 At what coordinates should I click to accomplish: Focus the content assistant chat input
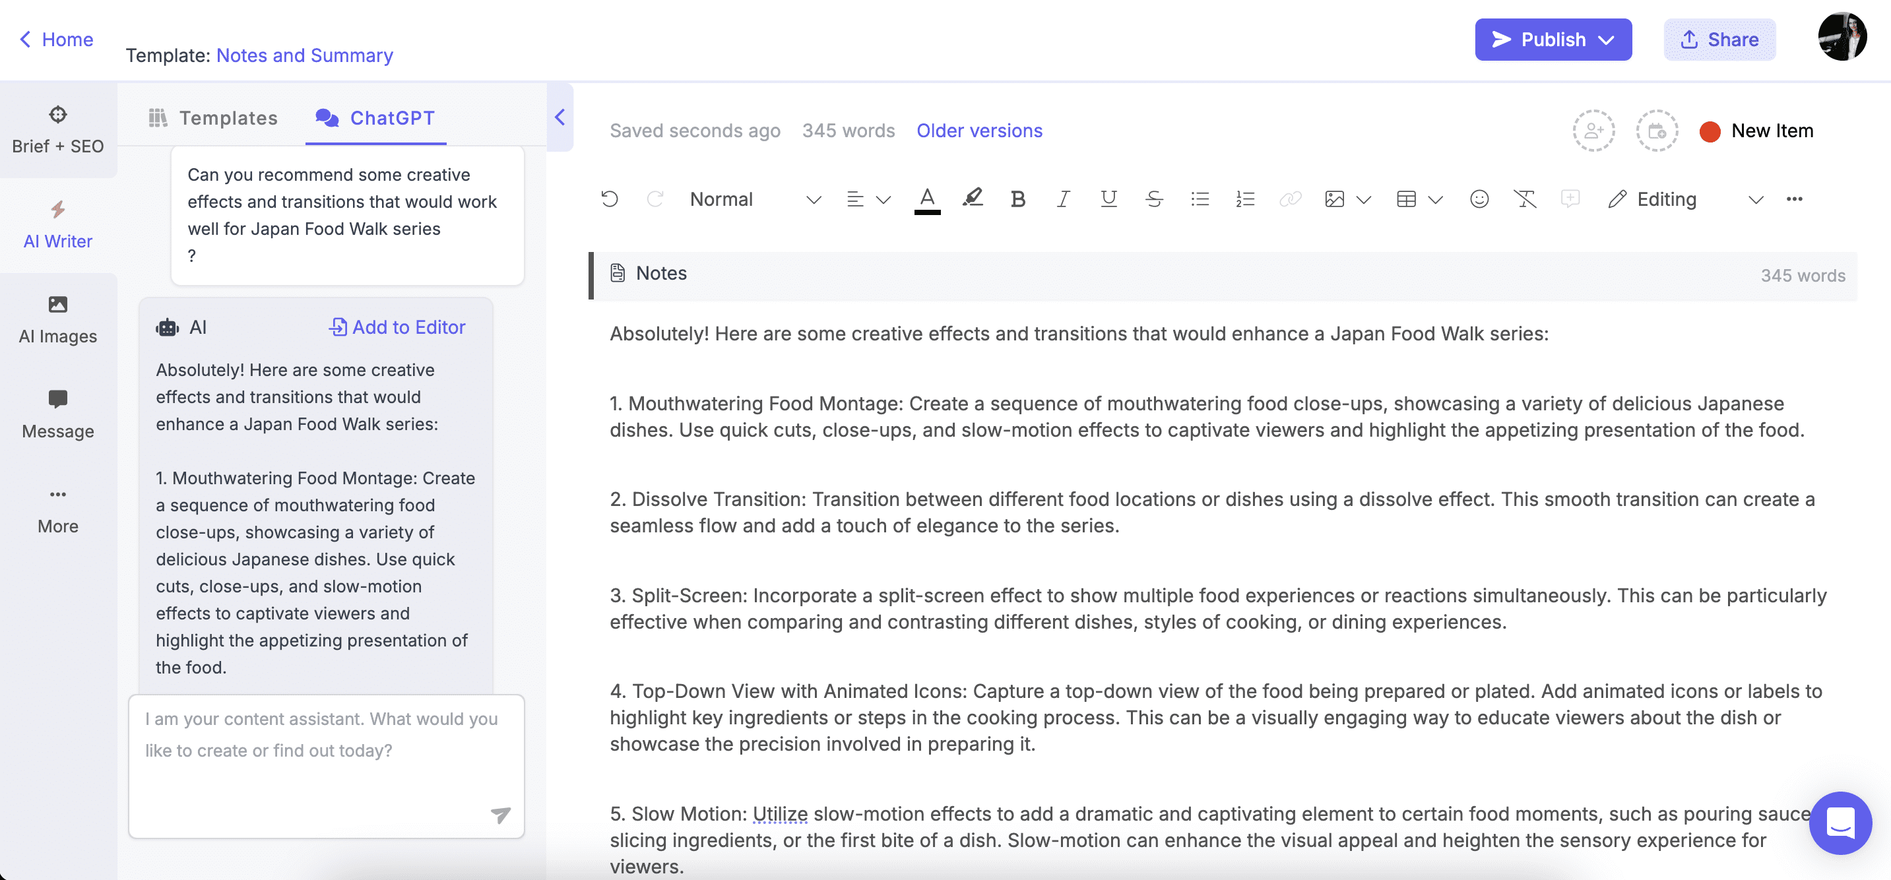tap(327, 767)
